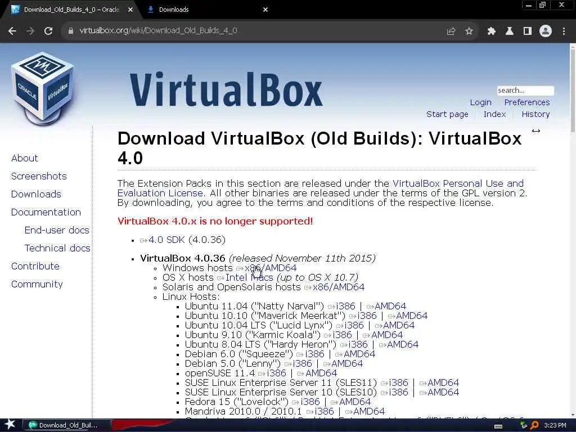The image size is (576, 432).
Task: Download Mandriva 2010.0 / 2010.1 i386
Action: [320, 411]
